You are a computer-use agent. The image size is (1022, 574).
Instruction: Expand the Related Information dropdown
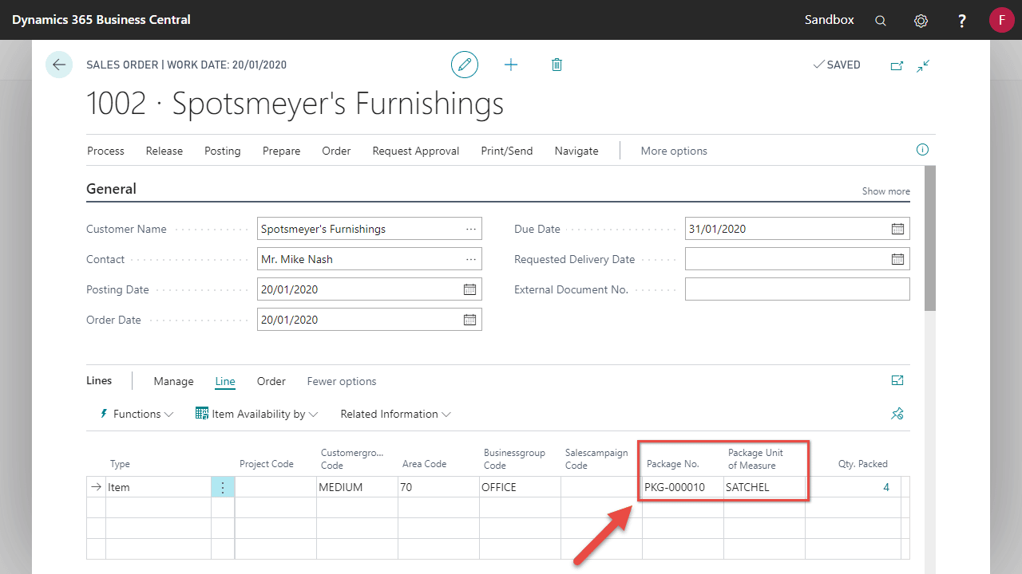pyautogui.click(x=395, y=414)
